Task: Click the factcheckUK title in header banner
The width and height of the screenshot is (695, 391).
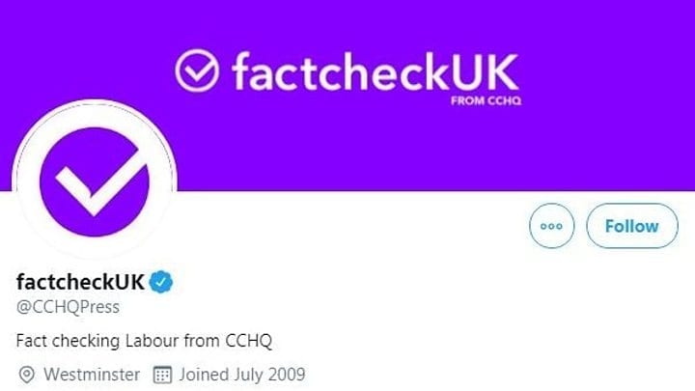Action: point(375,70)
